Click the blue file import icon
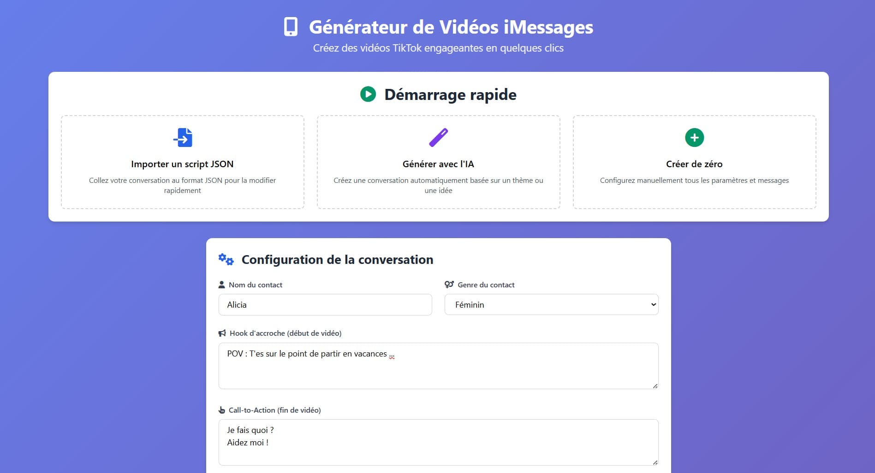Image resolution: width=875 pixels, height=473 pixels. pos(183,137)
